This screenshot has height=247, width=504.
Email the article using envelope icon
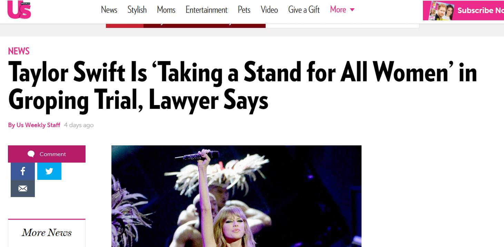[23, 188]
